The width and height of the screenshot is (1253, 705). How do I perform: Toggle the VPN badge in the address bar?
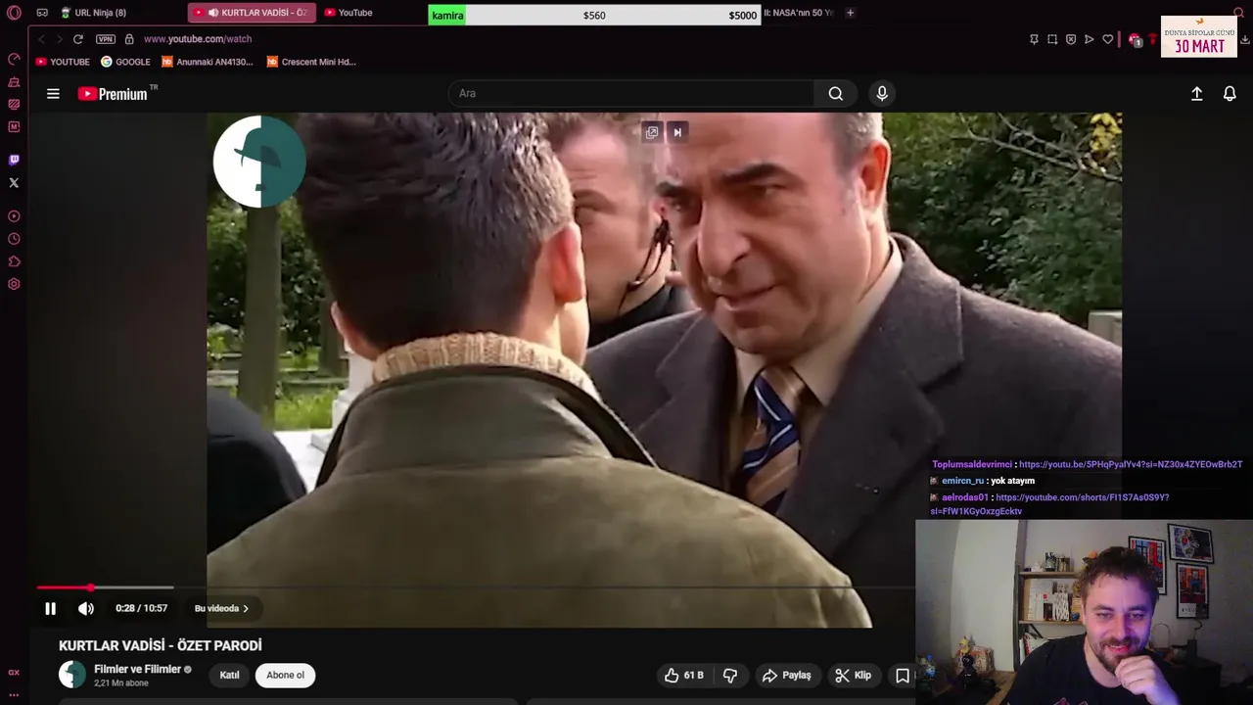click(106, 39)
